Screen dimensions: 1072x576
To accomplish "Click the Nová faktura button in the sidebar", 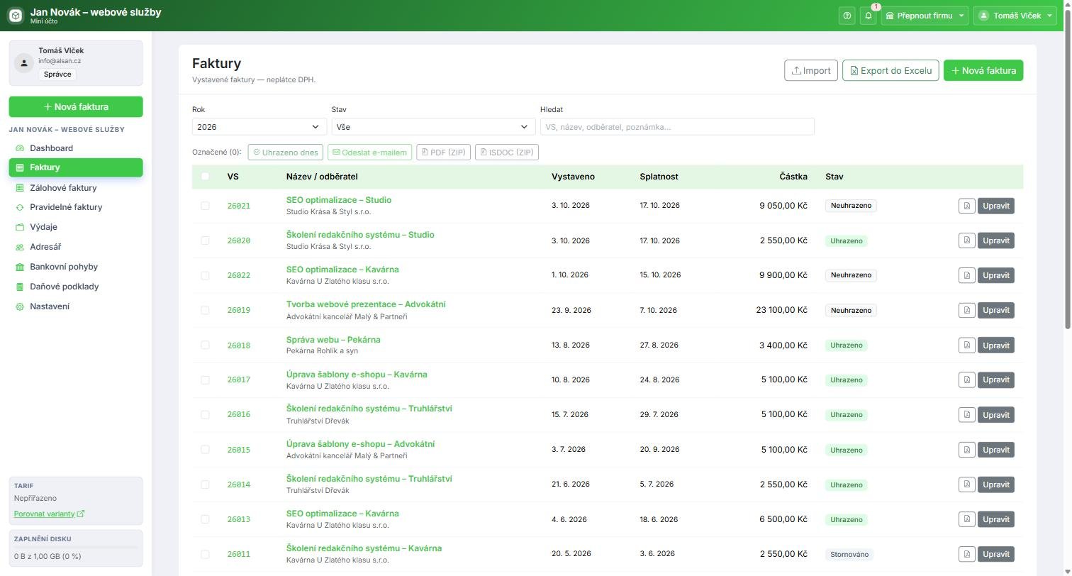I will click(76, 107).
